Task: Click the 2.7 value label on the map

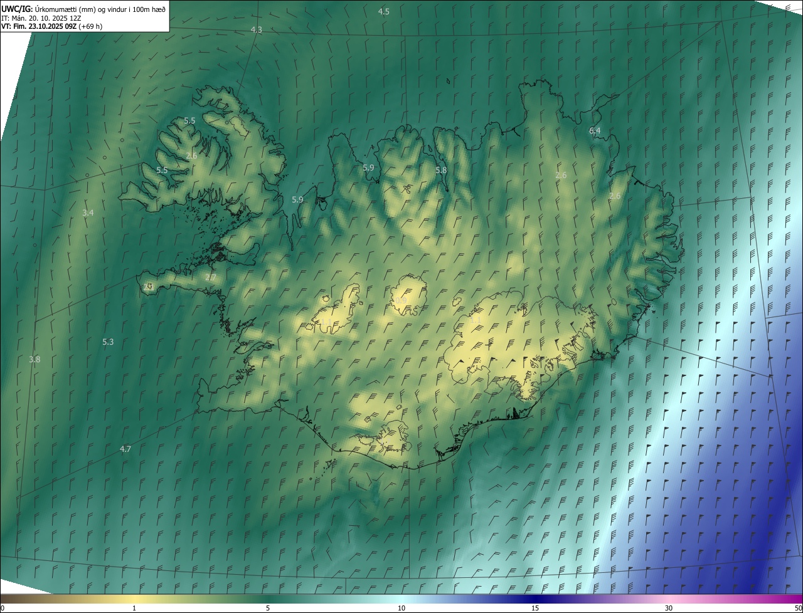Action: point(210,278)
